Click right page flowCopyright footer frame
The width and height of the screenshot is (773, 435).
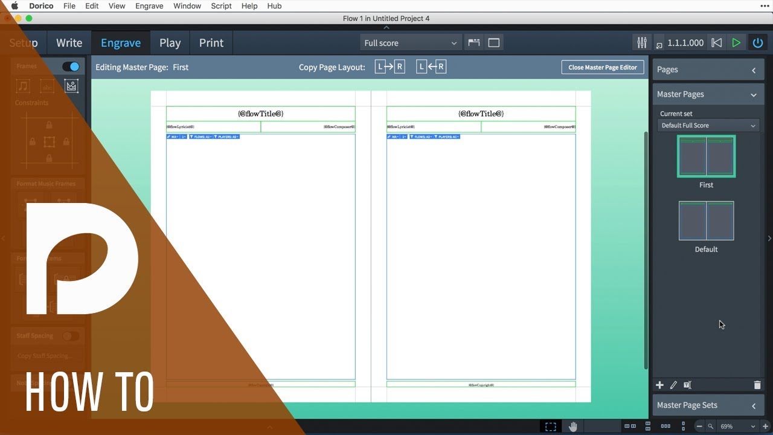[x=481, y=384]
